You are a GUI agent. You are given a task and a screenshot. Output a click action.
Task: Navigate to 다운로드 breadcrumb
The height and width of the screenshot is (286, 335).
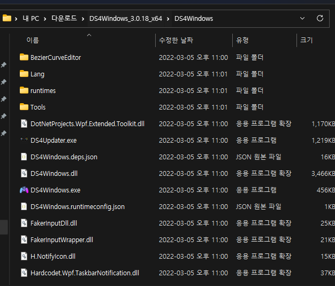64,18
